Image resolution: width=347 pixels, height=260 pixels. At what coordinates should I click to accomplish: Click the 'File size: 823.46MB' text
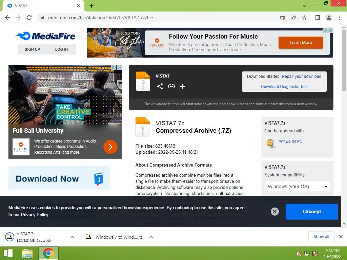155,146
